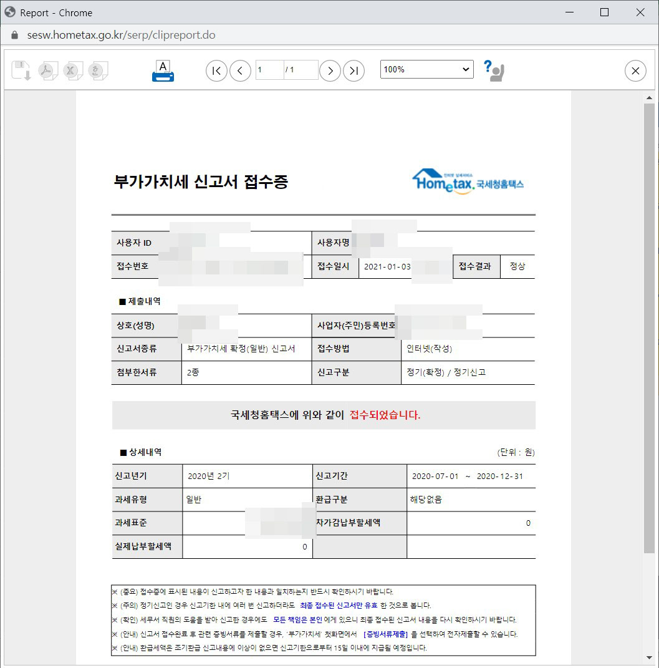Click the '접수결과' label cell
This screenshot has height=668, width=659.
pos(476,266)
